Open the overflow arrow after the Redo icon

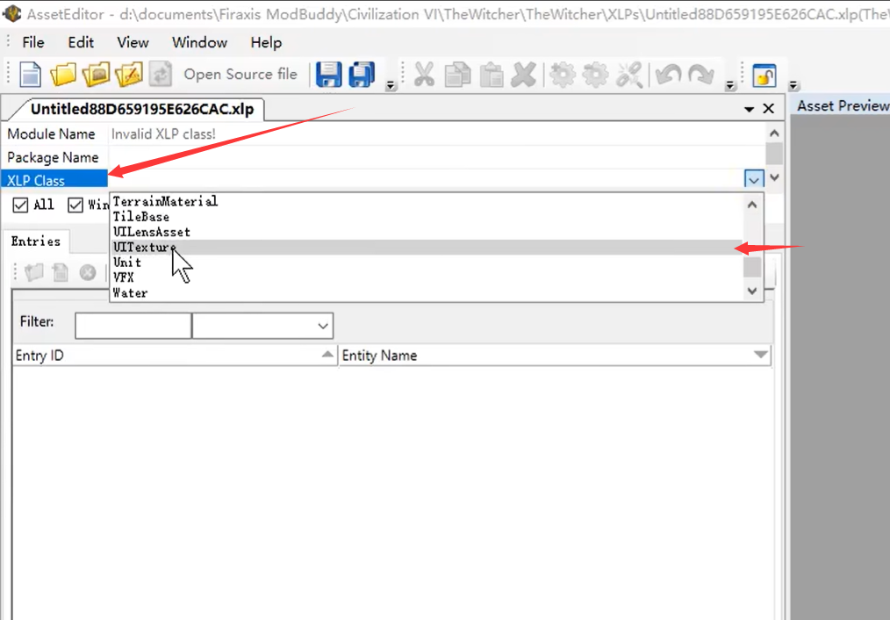click(x=730, y=85)
